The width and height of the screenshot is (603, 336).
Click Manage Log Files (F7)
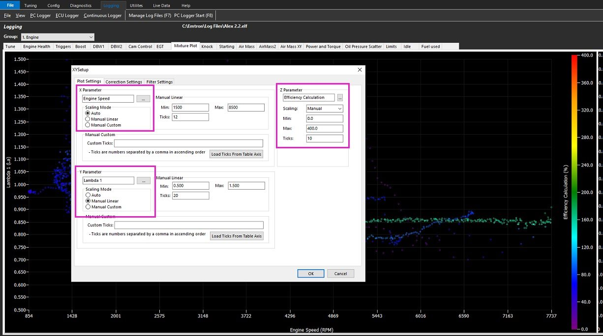[x=150, y=16]
